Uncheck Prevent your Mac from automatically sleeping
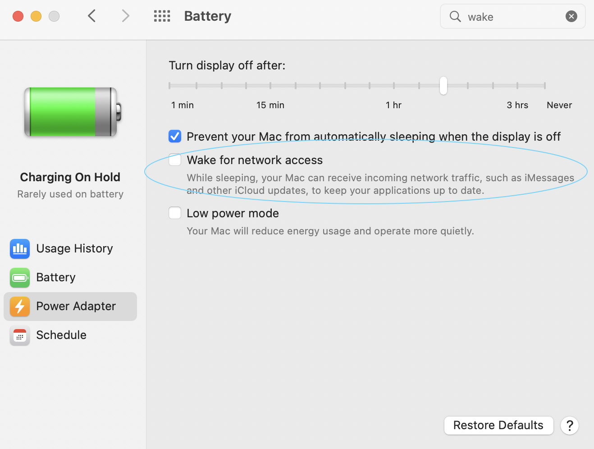Viewport: 594px width, 449px height. [175, 136]
